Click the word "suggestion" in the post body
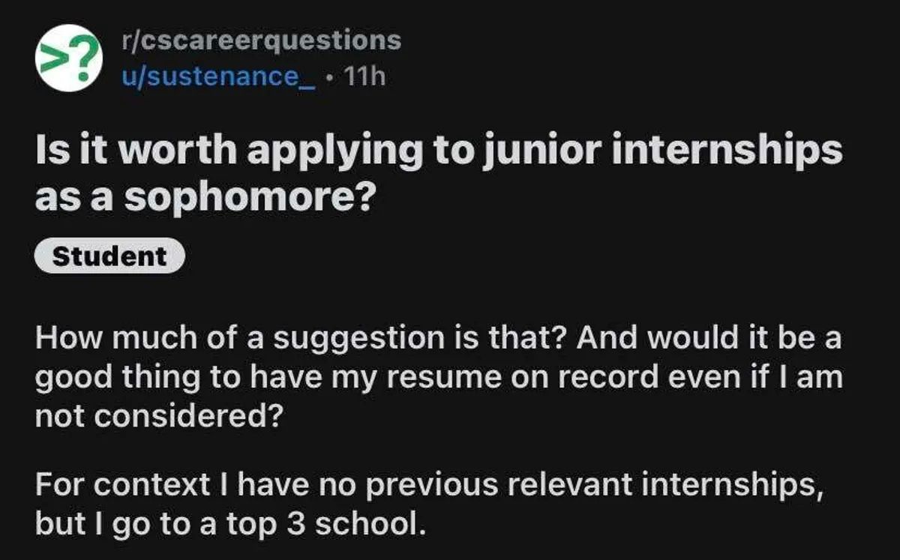 [356, 341]
